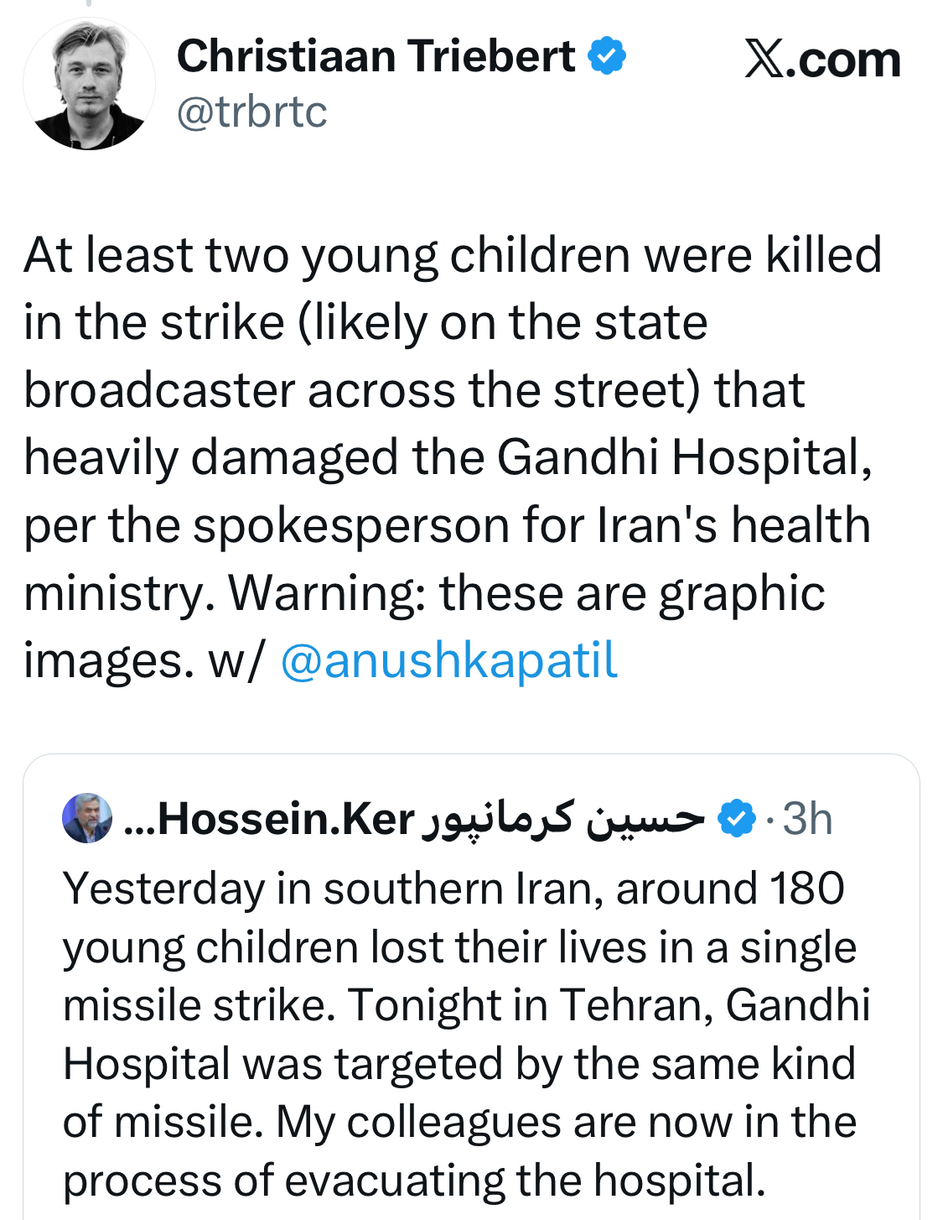Viewport: 943px width, 1220px height.
Task: Click "Gandhi Hospital," in the main post
Action: [684, 458]
